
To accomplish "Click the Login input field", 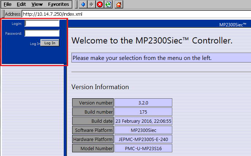I will [x=42, y=23].
